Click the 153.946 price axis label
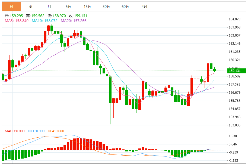 click(x=234, y=117)
